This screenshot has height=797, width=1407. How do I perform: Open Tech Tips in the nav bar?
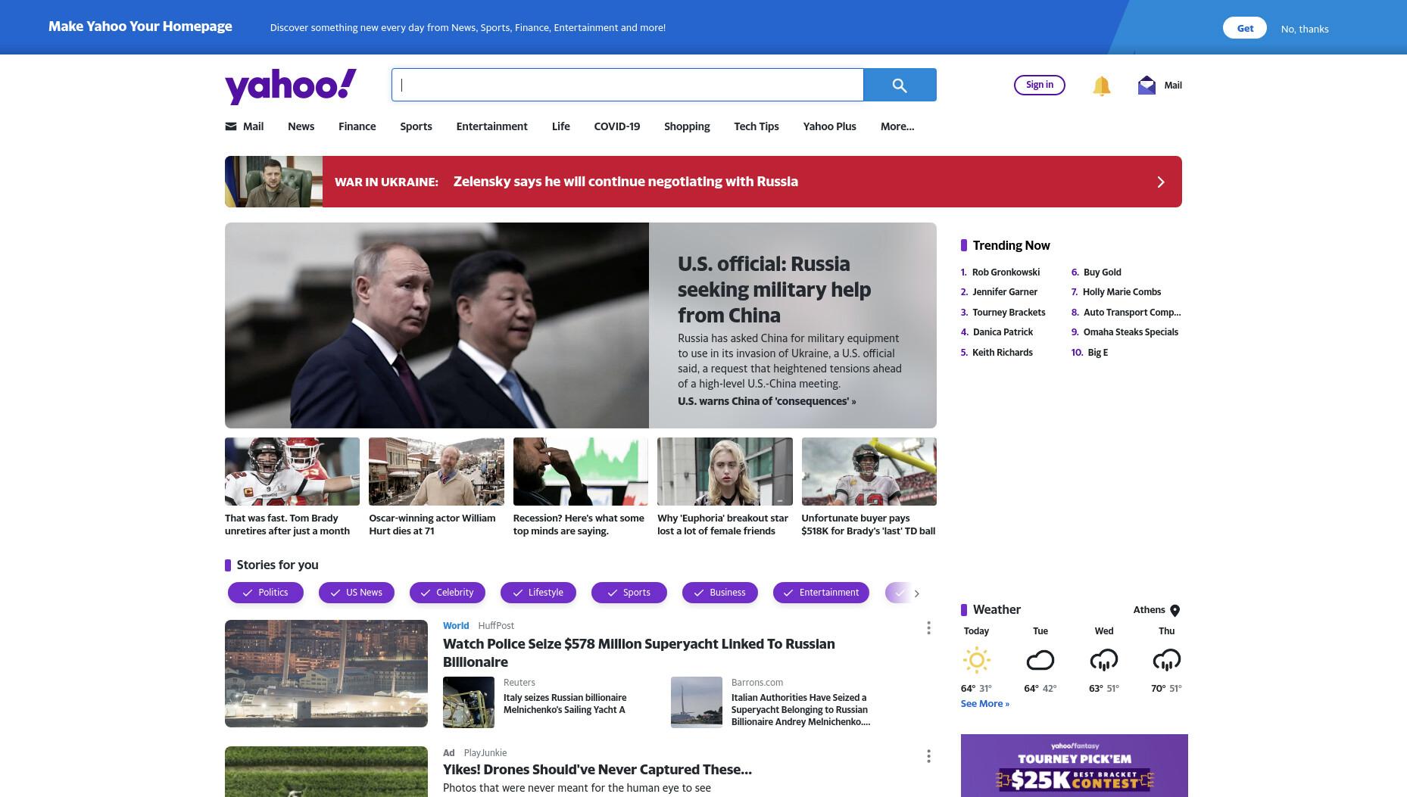point(756,126)
